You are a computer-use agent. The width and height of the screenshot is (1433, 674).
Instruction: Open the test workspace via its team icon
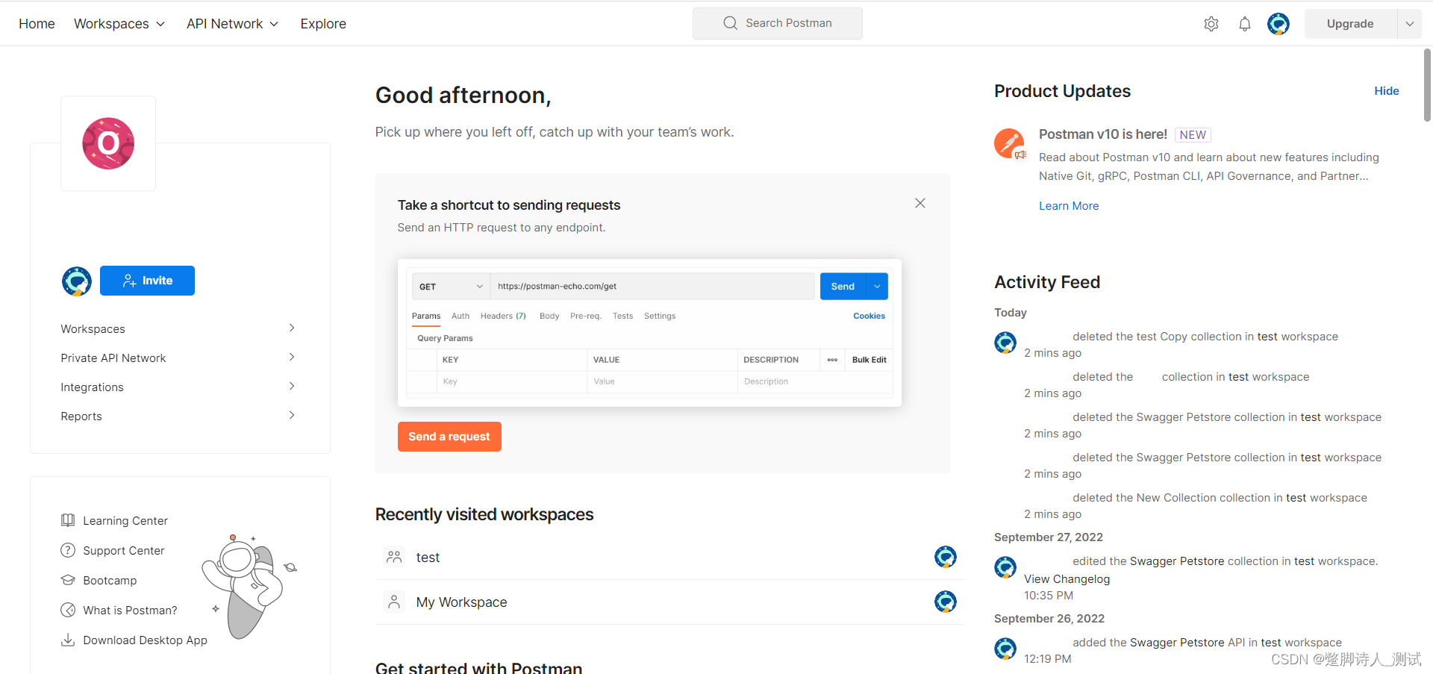394,557
